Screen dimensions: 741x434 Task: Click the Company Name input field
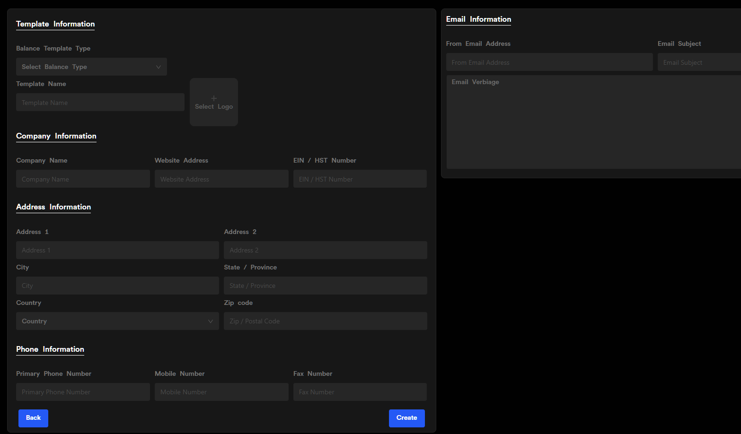pos(83,179)
